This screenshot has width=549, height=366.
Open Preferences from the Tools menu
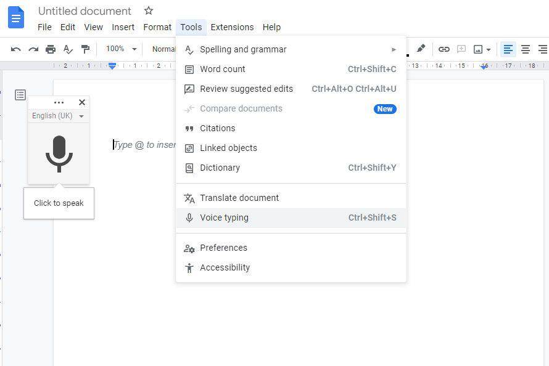click(291, 248)
